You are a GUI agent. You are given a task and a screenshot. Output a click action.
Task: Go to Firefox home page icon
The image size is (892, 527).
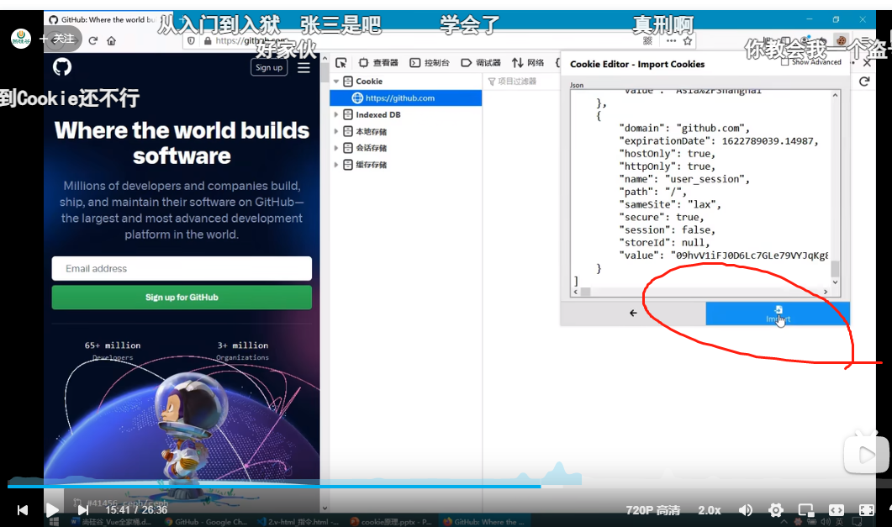click(x=112, y=40)
